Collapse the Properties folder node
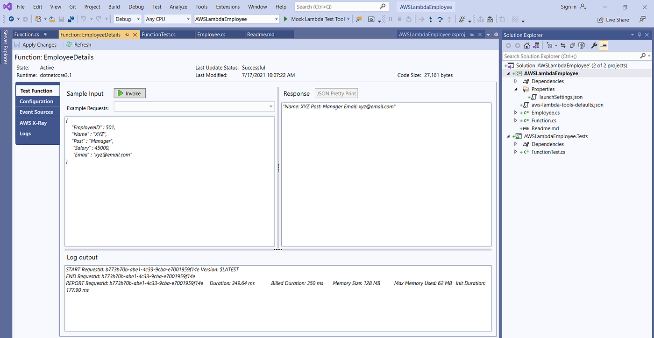The width and height of the screenshot is (654, 338). 516,89
